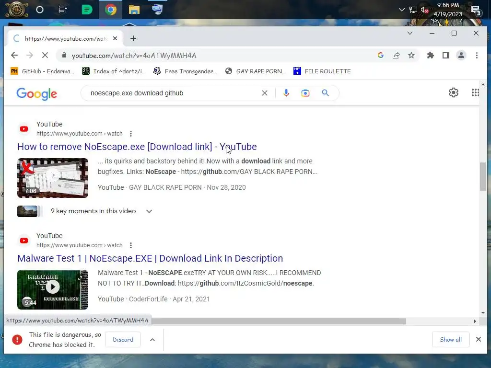
Task: Click the taskbar clock showing 9:55 PM
Action: click(448, 10)
